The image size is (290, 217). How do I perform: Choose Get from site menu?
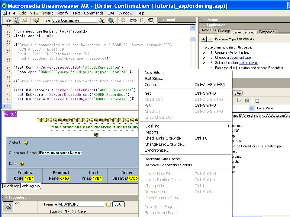[185, 93]
